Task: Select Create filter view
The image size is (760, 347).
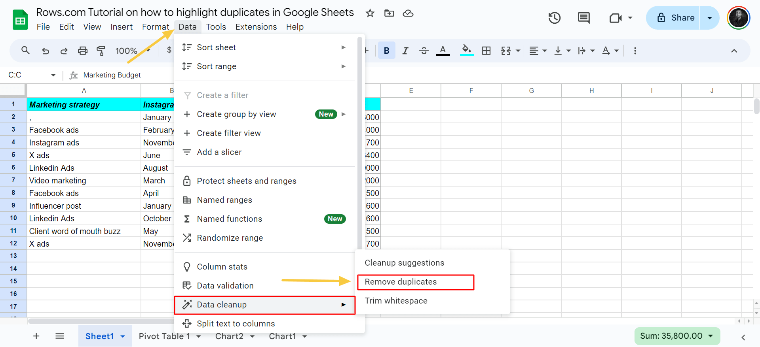Action: click(x=264, y=133)
